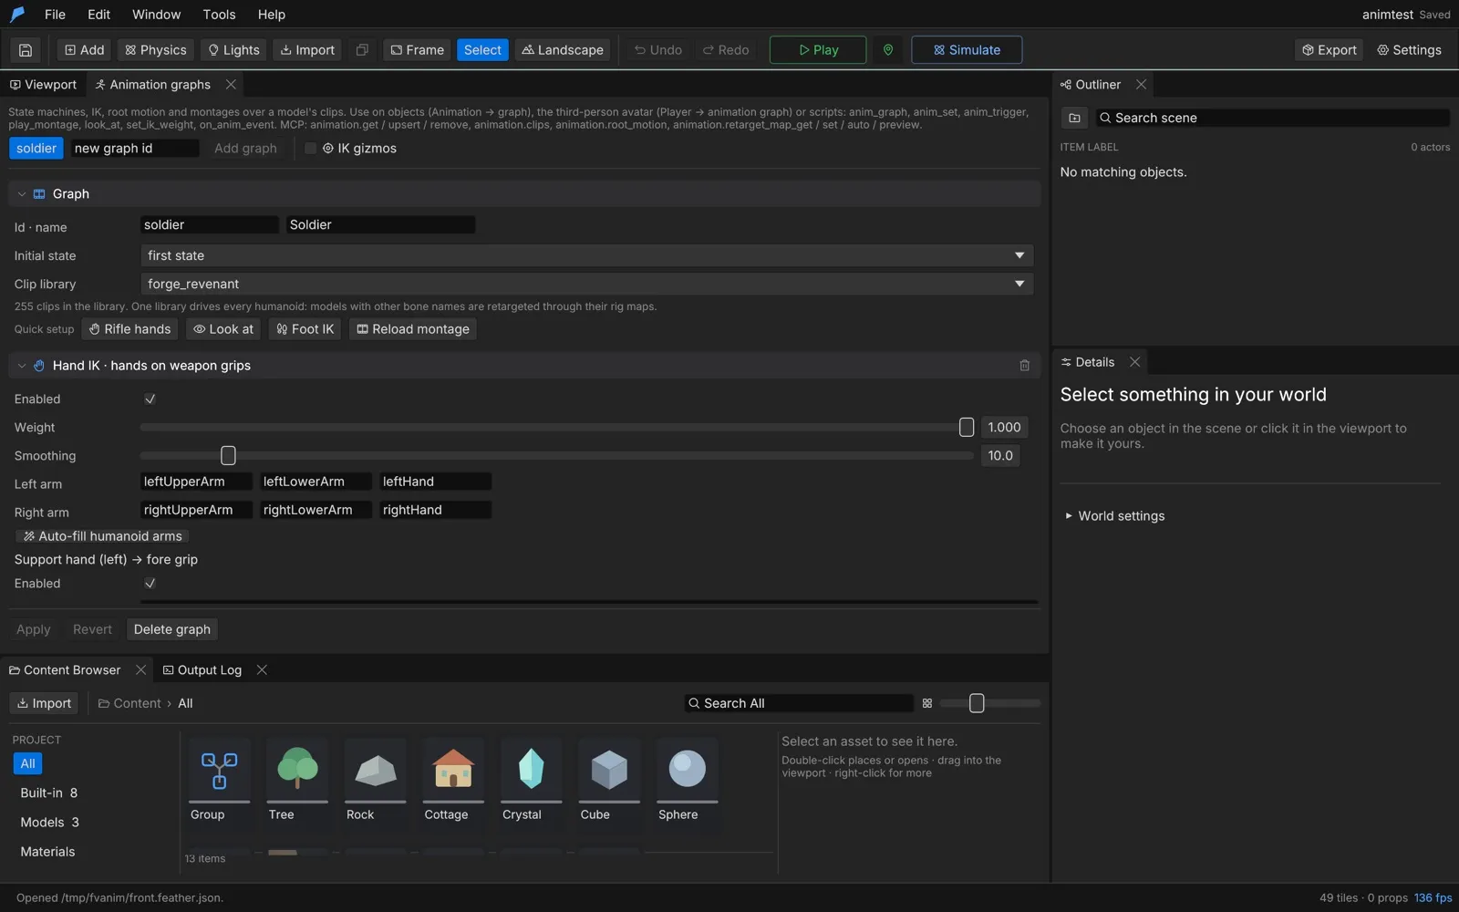Click the Smoothing slider handle
The width and height of the screenshot is (1459, 912).
228,456
